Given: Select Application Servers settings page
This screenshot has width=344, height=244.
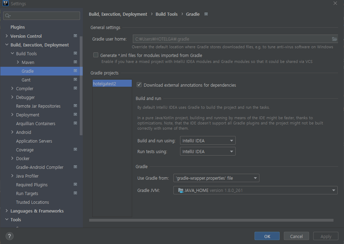Looking at the screenshot, I should (34, 141).
